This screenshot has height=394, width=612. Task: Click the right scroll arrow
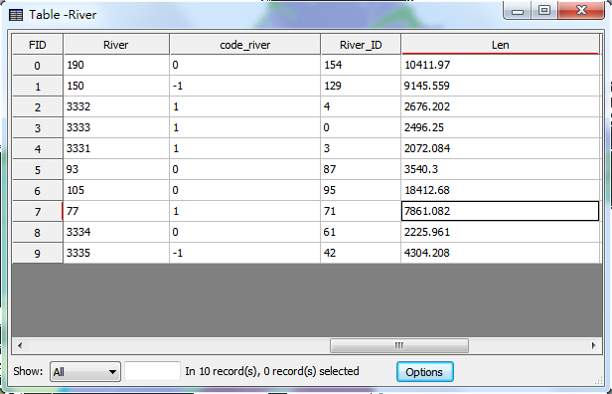click(594, 345)
